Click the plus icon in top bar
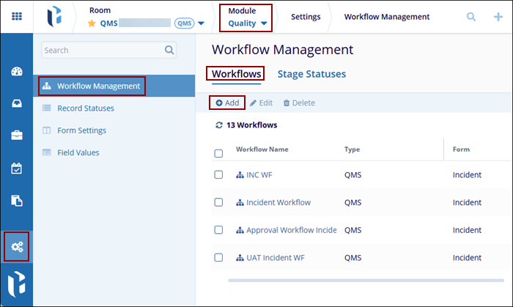The image size is (513, 307). [x=498, y=17]
